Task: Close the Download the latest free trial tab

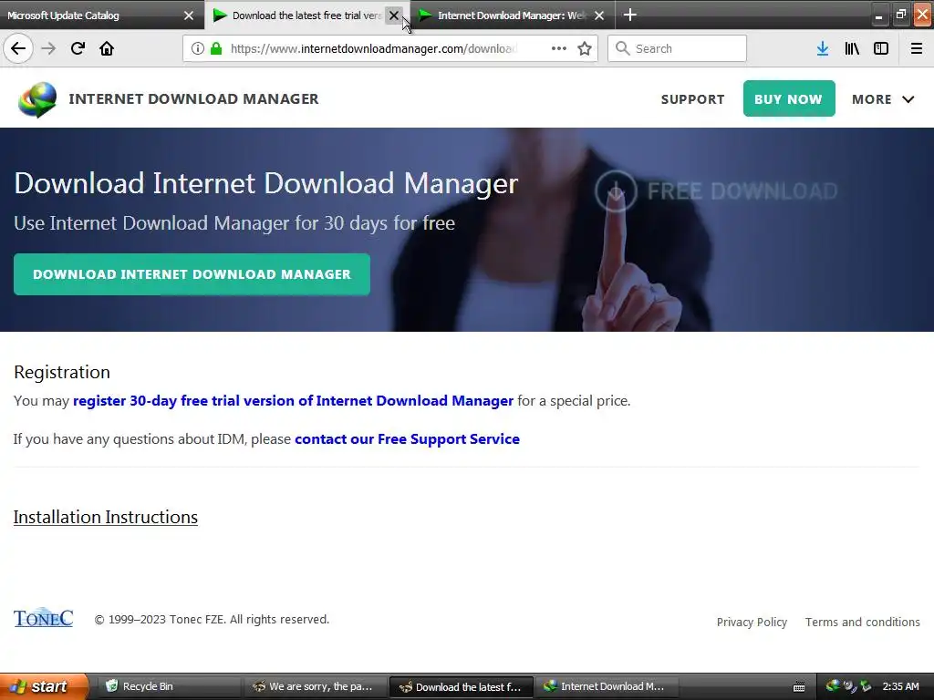Action: coord(394,15)
